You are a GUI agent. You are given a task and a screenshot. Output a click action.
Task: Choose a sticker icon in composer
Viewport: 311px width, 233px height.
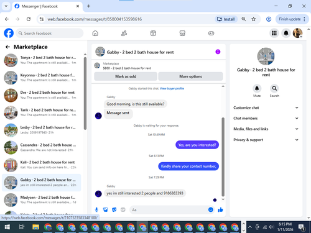pyautogui.click(x=114, y=210)
